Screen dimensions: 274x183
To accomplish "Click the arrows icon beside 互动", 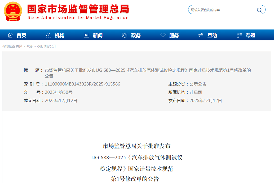I will (201, 35).
